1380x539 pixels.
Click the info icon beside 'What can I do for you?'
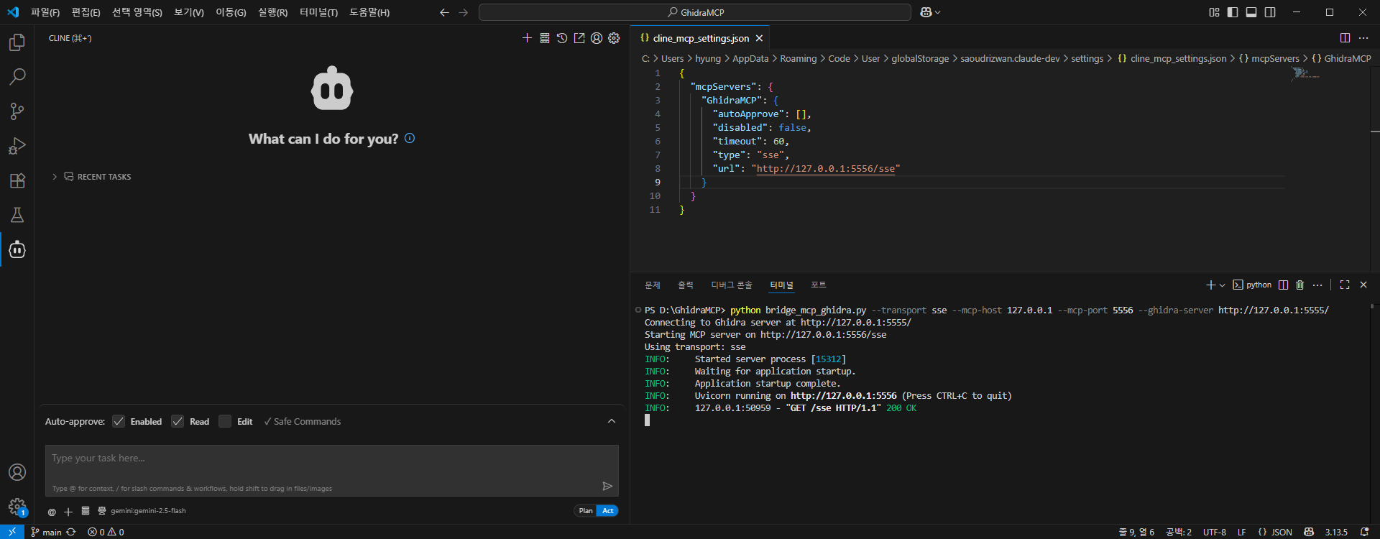410,138
